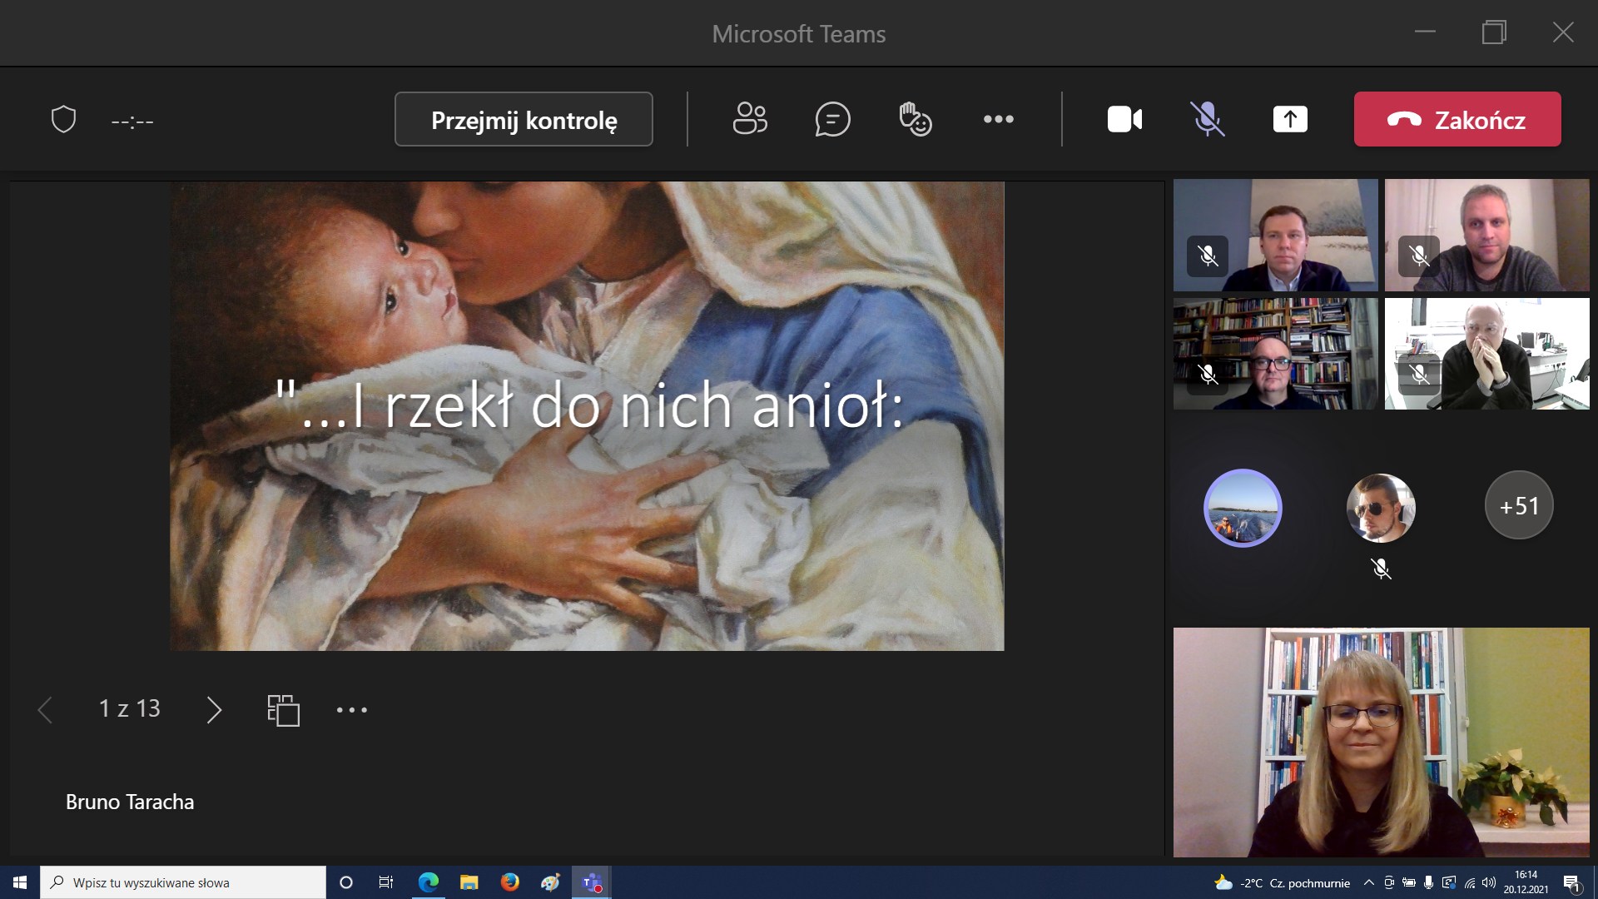Open slide grid view icon
This screenshot has height=899, width=1598.
[283, 710]
